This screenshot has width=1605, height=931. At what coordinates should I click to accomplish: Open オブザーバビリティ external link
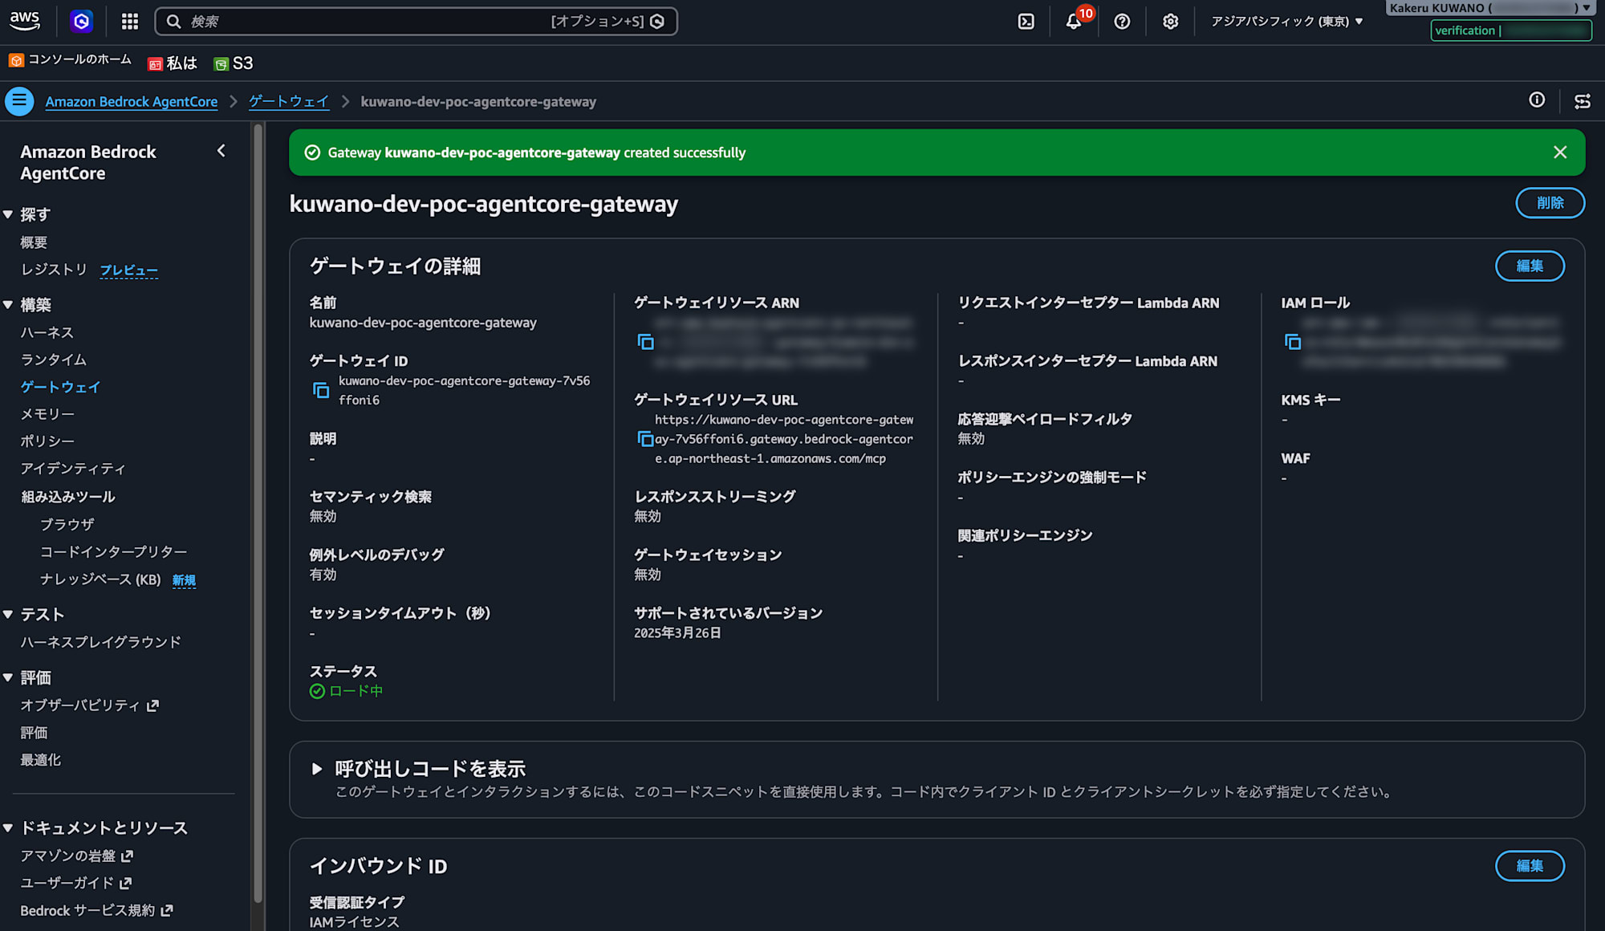89,705
